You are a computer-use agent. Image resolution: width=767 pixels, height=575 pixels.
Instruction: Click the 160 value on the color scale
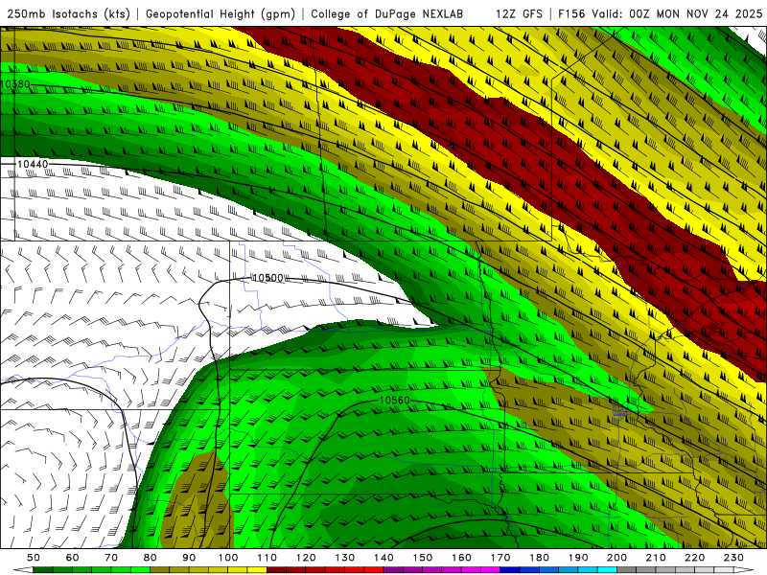tap(461, 558)
